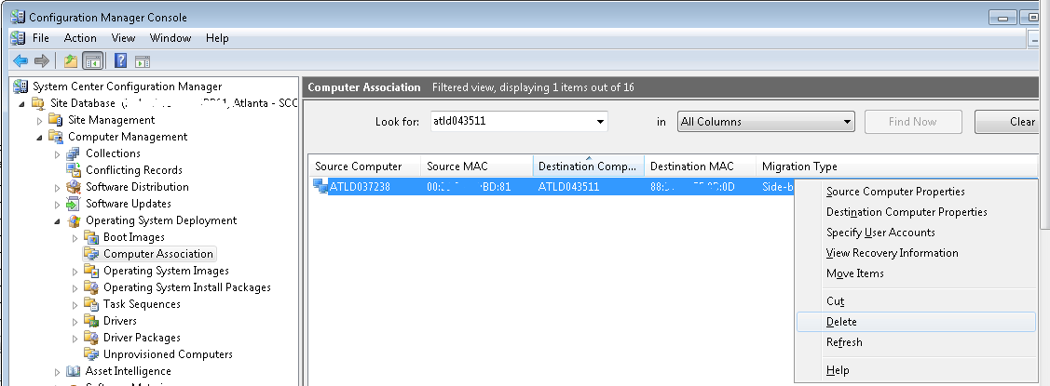Open the Look for dropdown arrow

(x=599, y=122)
